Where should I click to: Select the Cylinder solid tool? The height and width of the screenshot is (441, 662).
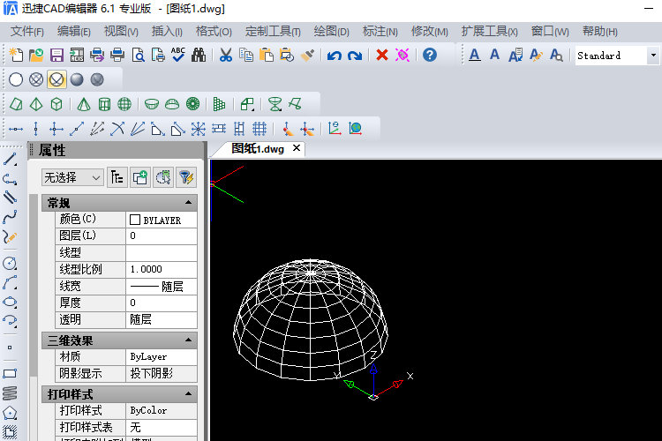[x=104, y=104]
